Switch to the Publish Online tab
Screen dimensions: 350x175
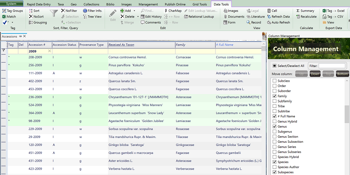tap(175, 4)
